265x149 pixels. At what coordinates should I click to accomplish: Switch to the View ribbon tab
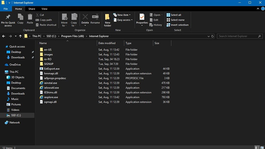point(44,9)
